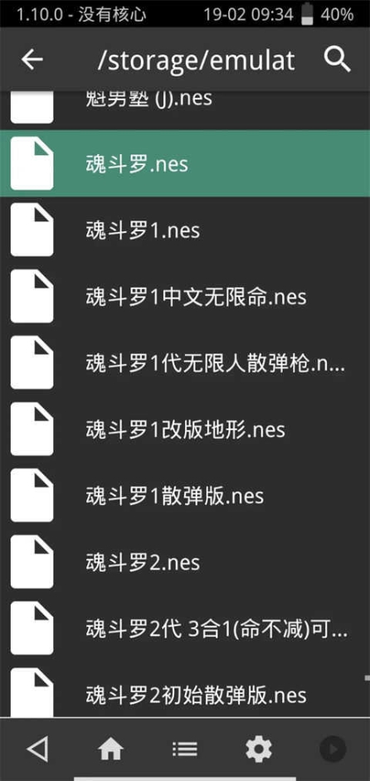Click the scrollbar thumb on the right edge

[367, 678]
